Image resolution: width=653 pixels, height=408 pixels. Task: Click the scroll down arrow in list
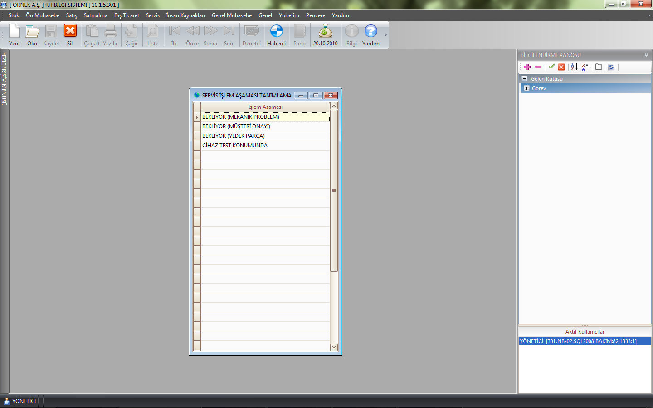tap(334, 347)
